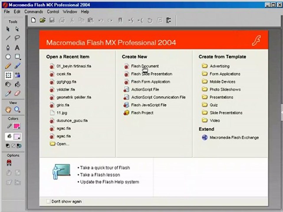Toggle the Snap to Objects magnet option
The image size is (283, 212).
pos(9,163)
